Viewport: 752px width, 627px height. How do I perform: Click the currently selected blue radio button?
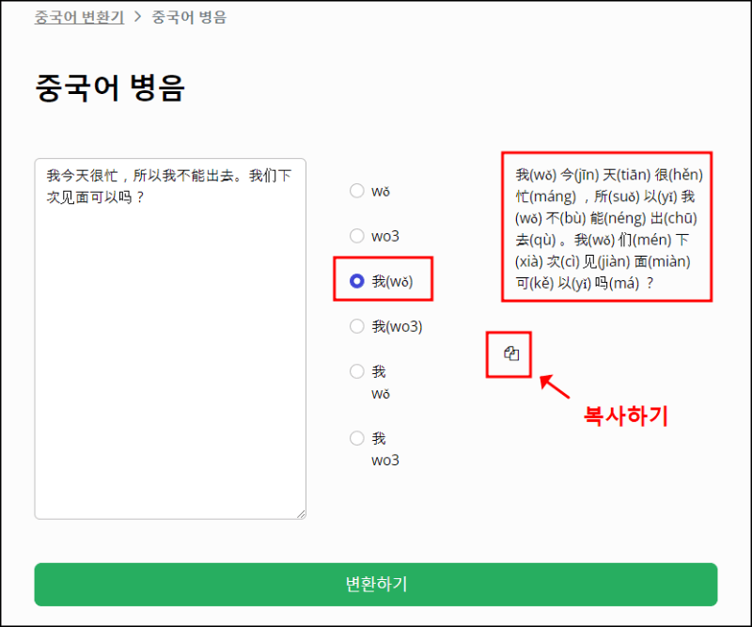[x=357, y=279]
